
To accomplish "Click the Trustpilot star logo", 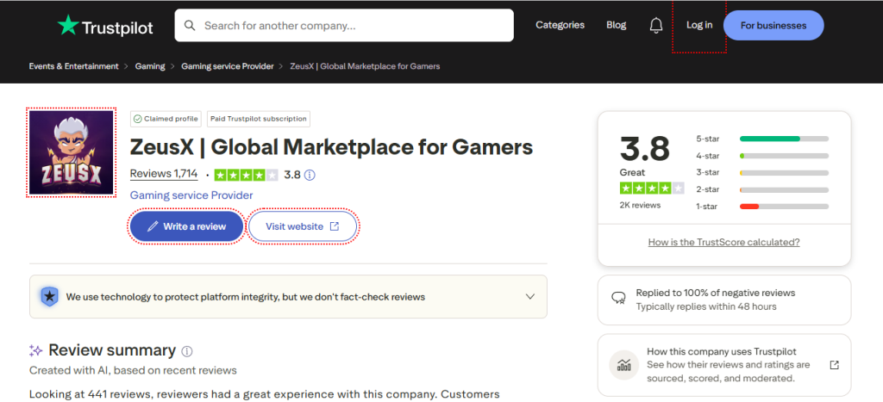I will point(68,25).
